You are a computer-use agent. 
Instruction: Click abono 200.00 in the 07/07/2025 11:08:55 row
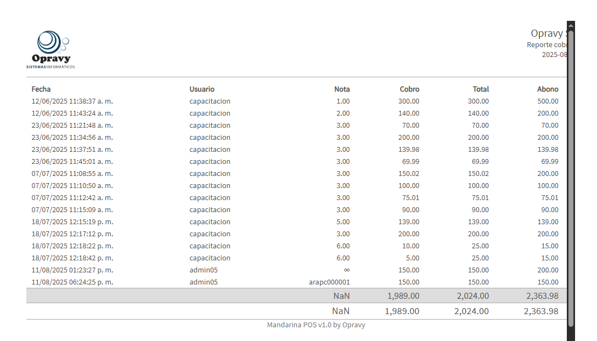tap(548, 174)
